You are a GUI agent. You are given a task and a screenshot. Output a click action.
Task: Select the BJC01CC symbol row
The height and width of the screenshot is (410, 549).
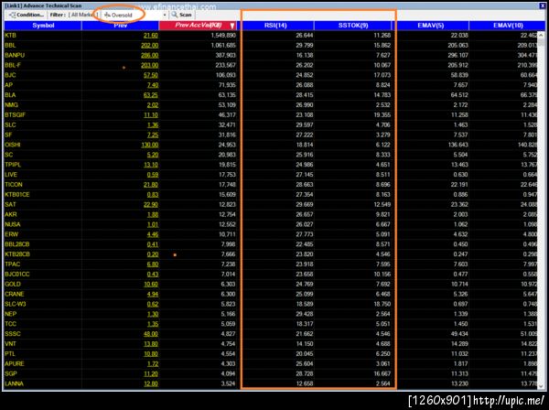(x=270, y=275)
